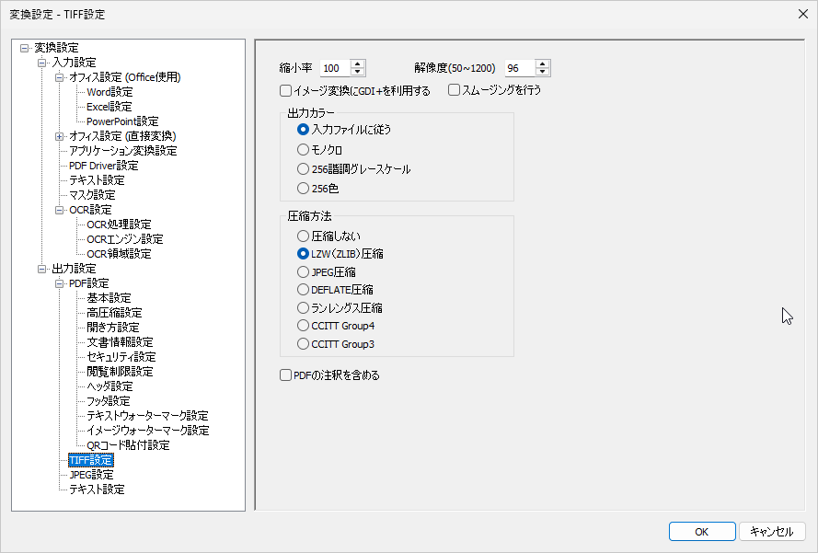Choose 256諧調グレースケール output color
Viewport: 818px width, 553px height.
click(304, 169)
